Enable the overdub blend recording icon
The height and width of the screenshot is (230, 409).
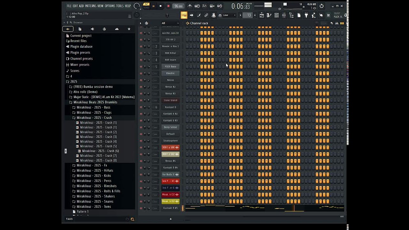pos(212,6)
